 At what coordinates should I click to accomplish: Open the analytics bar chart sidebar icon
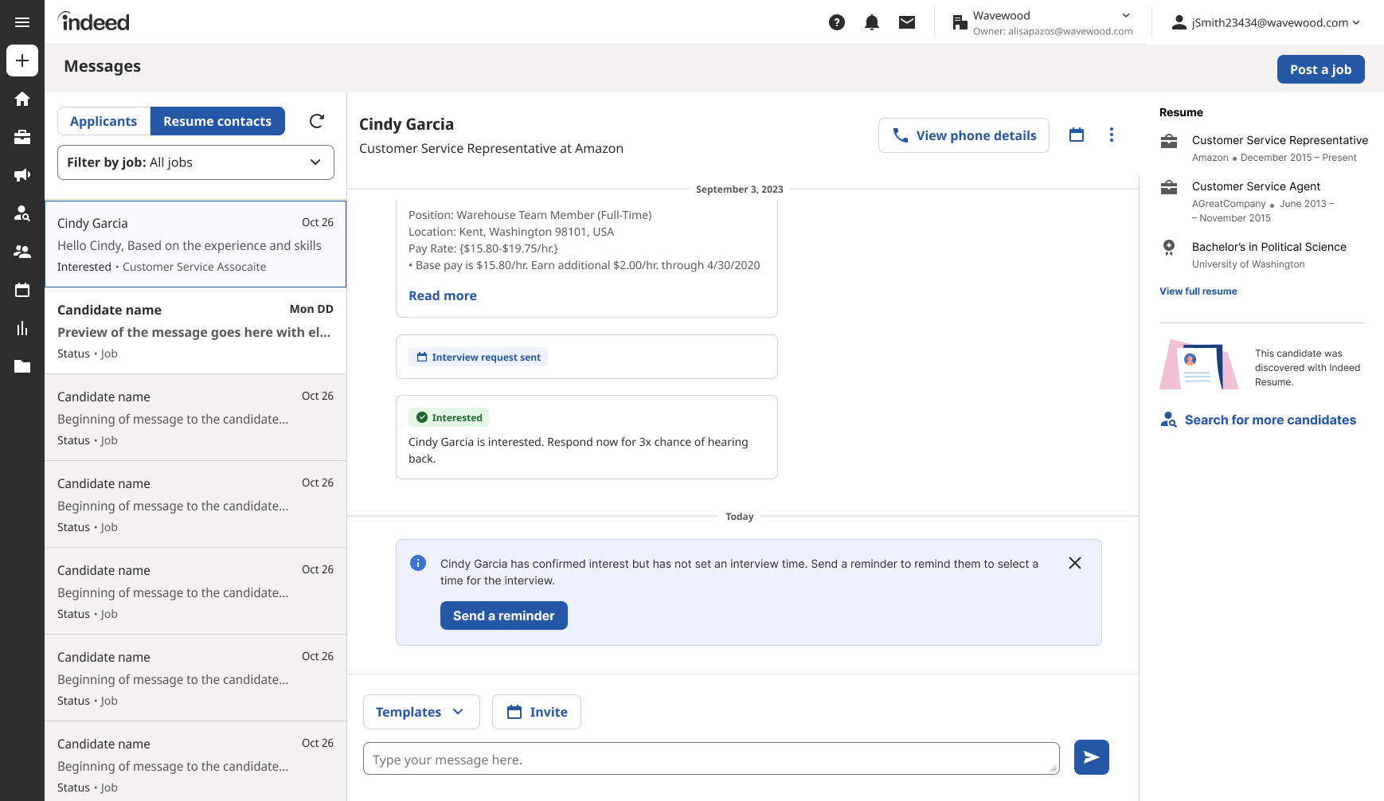coord(22,328)
